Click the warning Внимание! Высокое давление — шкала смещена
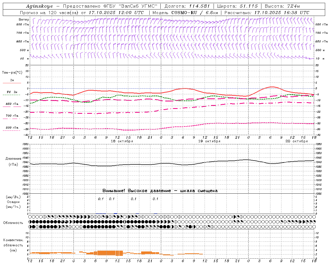The image size is (329, 263). (160, 191)
